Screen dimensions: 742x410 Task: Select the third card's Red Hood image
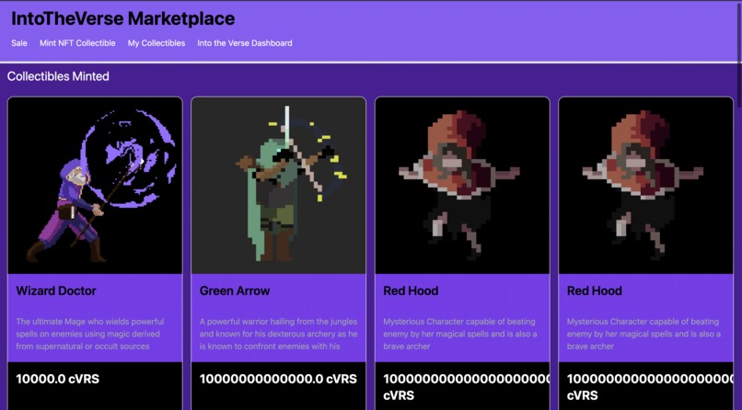click(x=462, y=186)
